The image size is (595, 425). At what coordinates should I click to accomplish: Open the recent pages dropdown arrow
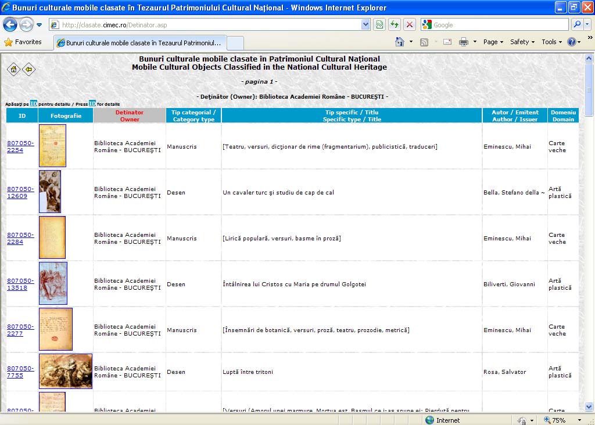coord(39,25)
